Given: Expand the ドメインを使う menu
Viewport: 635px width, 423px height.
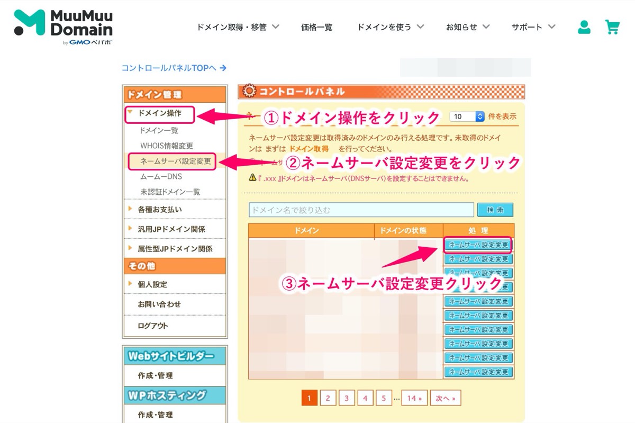Looking at the screenshot, I should [391, 27].
